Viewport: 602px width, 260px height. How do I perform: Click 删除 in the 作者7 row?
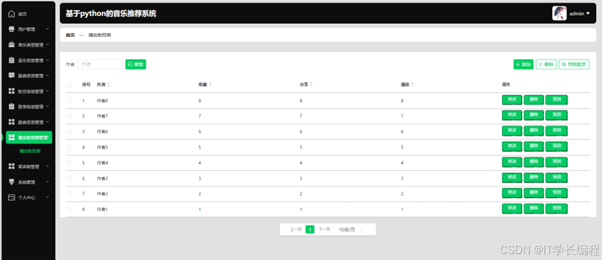coord(534,115)
